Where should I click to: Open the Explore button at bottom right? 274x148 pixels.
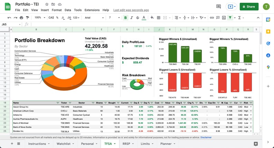click(256, 144)
